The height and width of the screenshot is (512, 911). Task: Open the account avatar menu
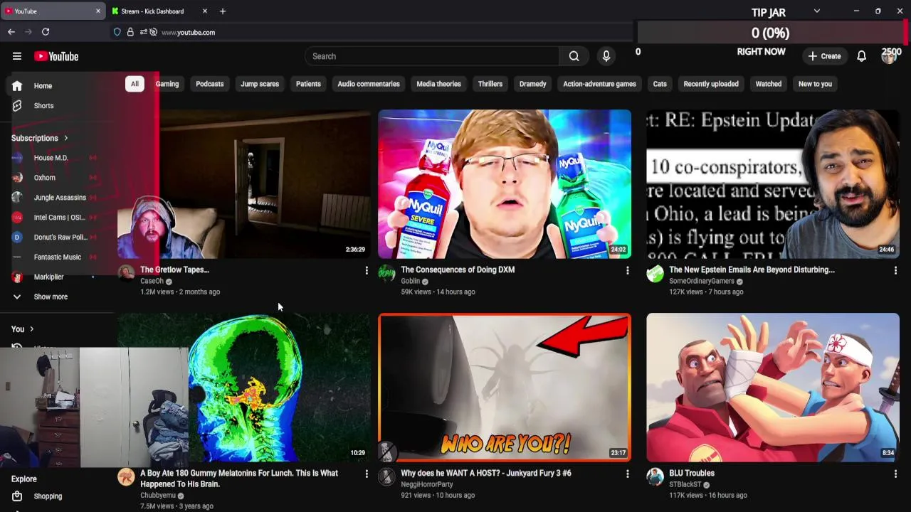(888, 58)
